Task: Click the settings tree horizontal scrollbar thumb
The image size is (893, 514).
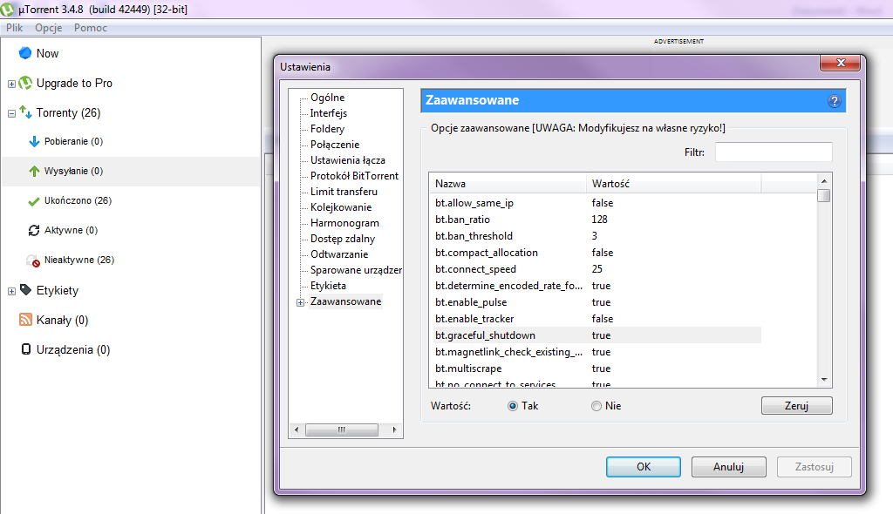Action: point(342,429)
